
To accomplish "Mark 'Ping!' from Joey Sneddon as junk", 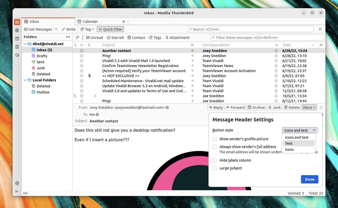I will click(276, 56).
